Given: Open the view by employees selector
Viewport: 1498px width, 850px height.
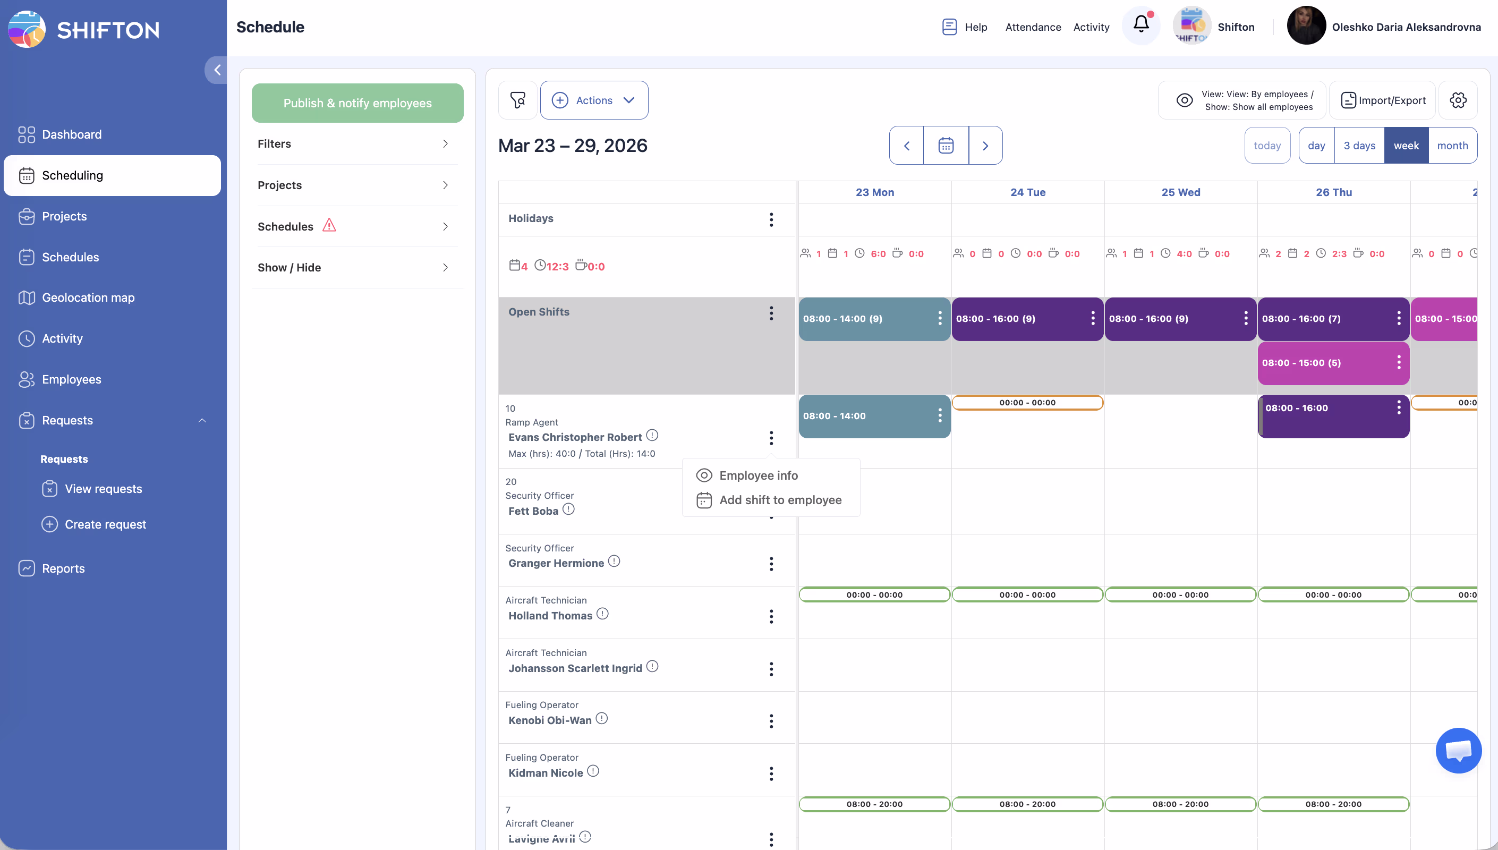Looking at the screenshot, I should 1242,100.
